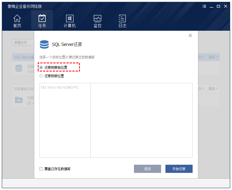The height and width of the screenshot is (190, 232).
Task: Click the SQL Server备份 task header
Action: tap(24, 57)
